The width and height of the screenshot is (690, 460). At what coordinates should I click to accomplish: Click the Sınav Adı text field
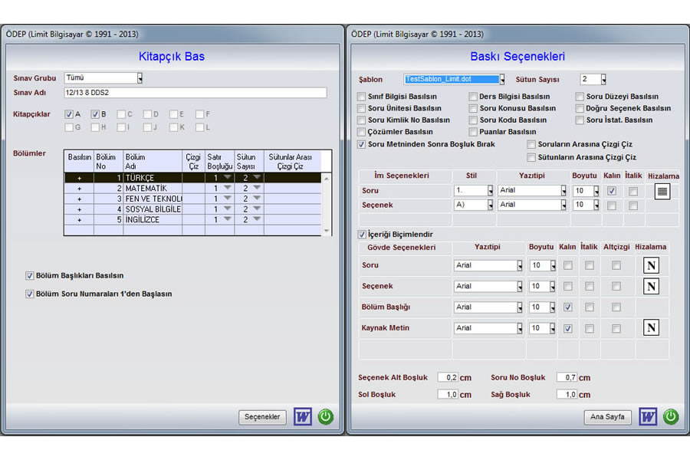(195, 93)
